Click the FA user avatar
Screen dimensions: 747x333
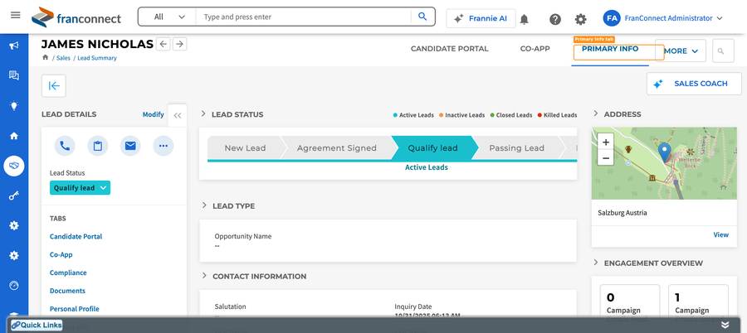(x=612, y=18)
